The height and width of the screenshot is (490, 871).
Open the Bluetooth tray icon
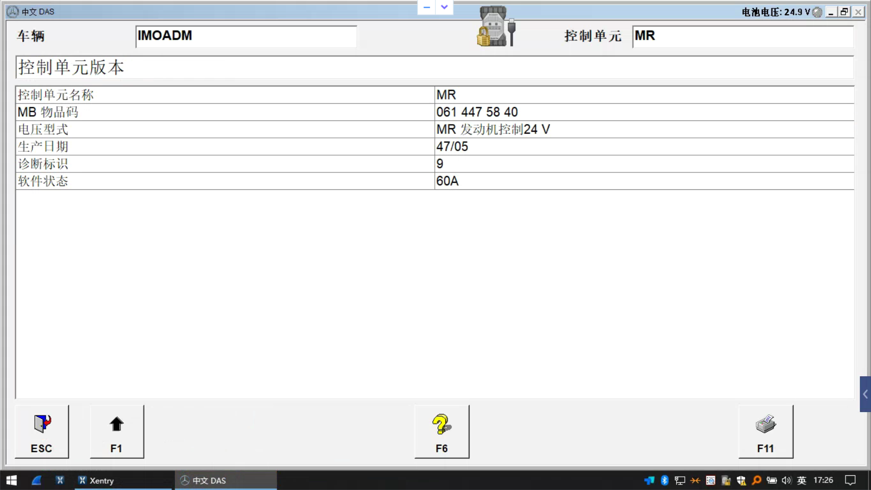point(664,480)
